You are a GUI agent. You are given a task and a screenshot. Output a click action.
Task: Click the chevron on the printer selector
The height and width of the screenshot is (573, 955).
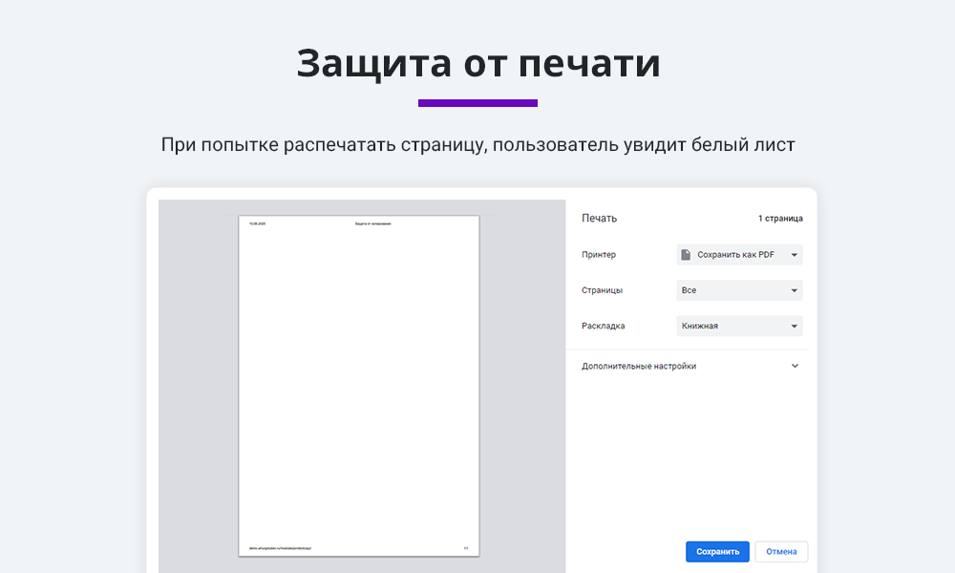[x=793, y=254]
